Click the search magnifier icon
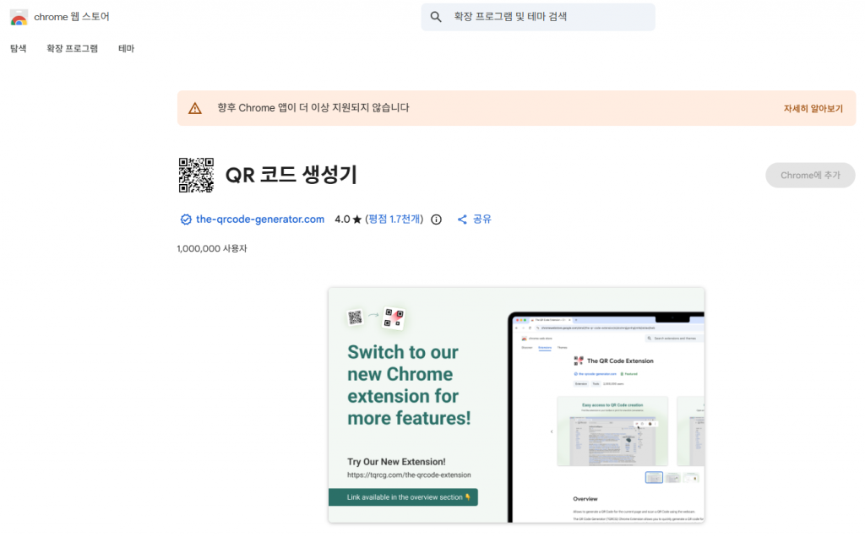865x537 pixels. pos(436,17)
